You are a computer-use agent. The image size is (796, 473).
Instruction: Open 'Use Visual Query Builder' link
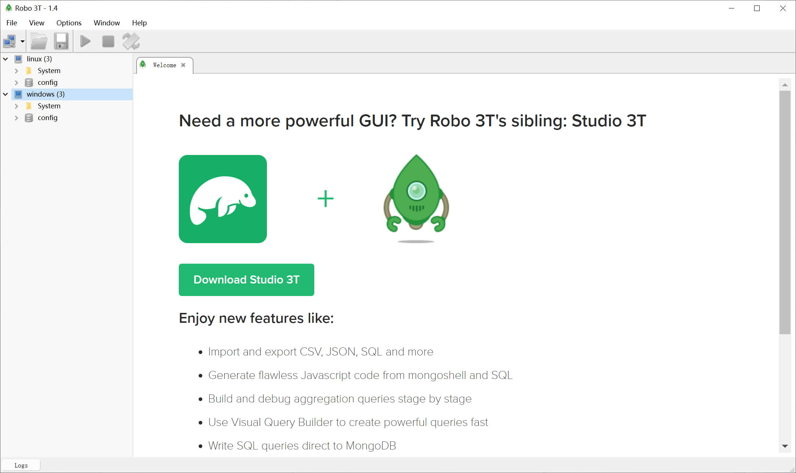[x=348, y=422]
